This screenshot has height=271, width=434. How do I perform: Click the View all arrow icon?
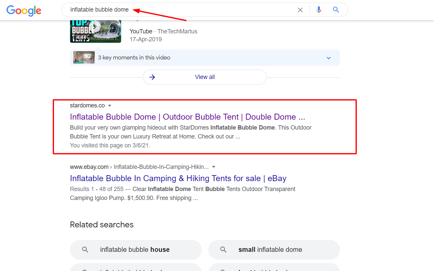click(152, 77)
